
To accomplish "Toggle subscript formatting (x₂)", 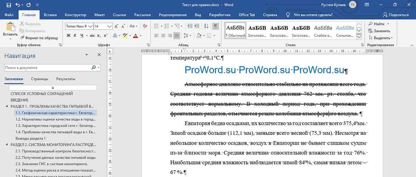I will tap(99, 35).
